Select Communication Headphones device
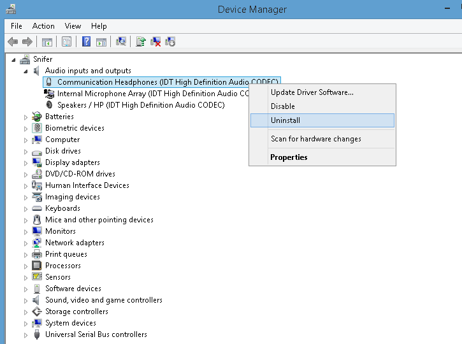This screenshot has height=344, width=462. (x=162, y=82)
